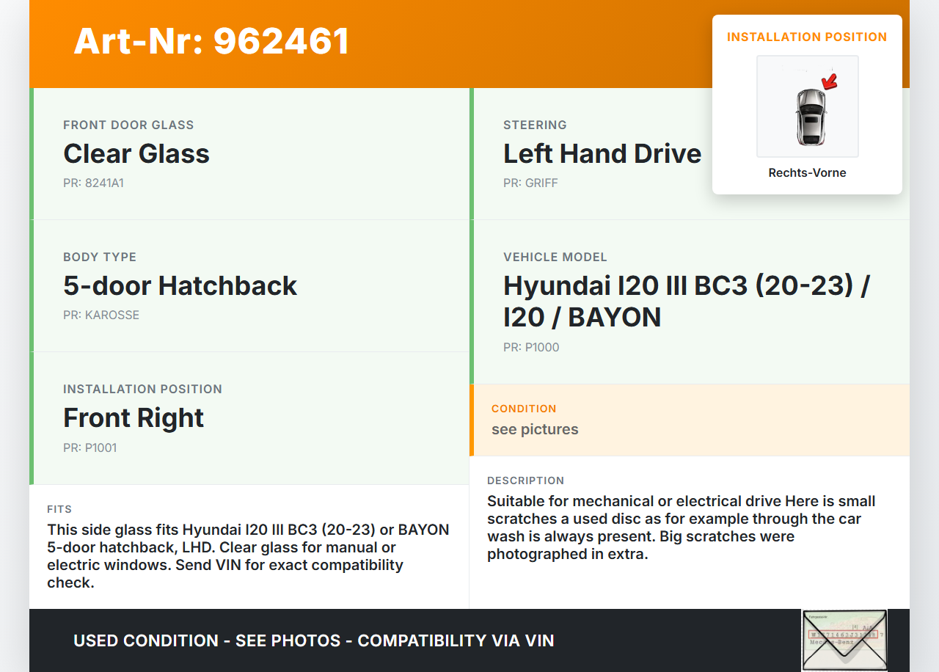Click the VIN envelope icon in footer
The width and height of the screenshot is (939, 672).
point(844,640)
